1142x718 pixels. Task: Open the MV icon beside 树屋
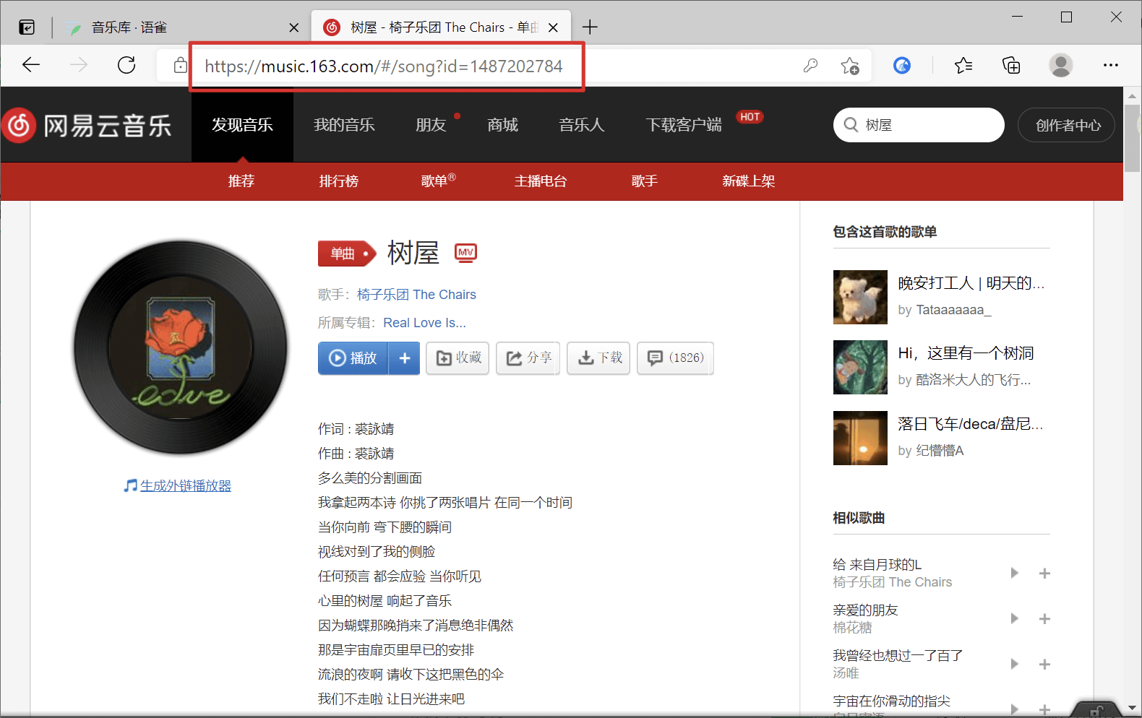click(x=465, y=252)
